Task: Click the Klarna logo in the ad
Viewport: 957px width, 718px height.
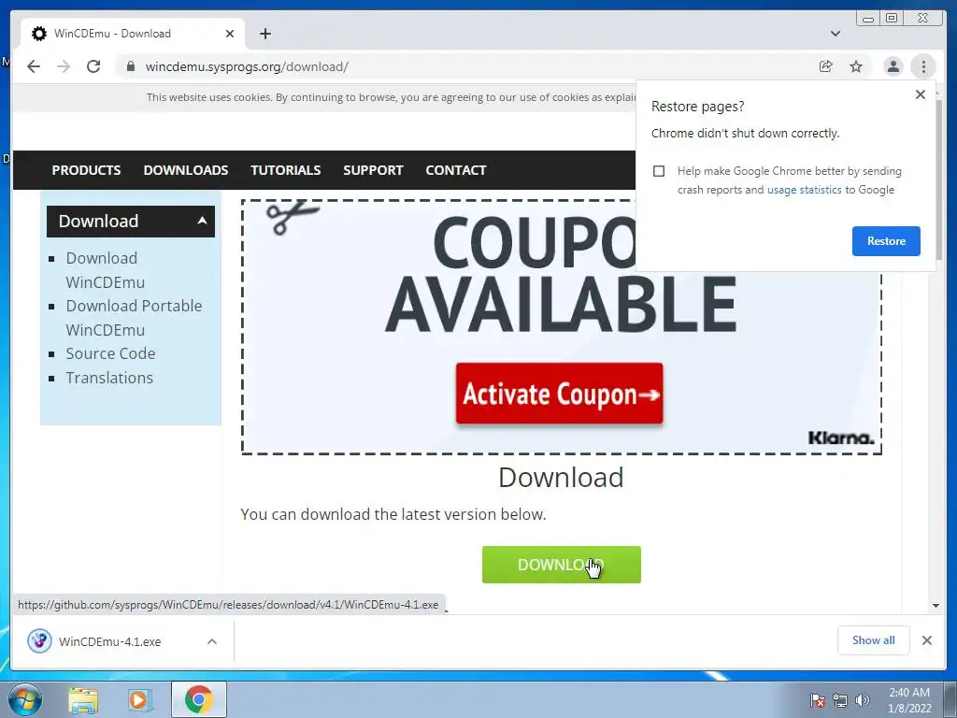Action: tap(841, 438)
